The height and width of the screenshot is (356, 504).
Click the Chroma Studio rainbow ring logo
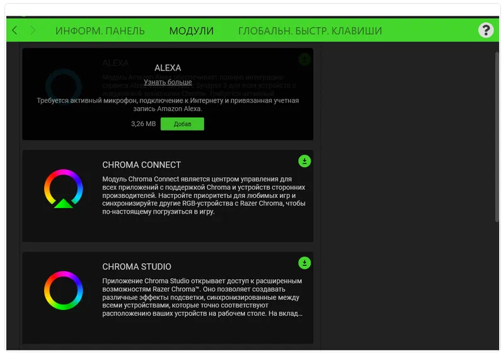(64, 290)
